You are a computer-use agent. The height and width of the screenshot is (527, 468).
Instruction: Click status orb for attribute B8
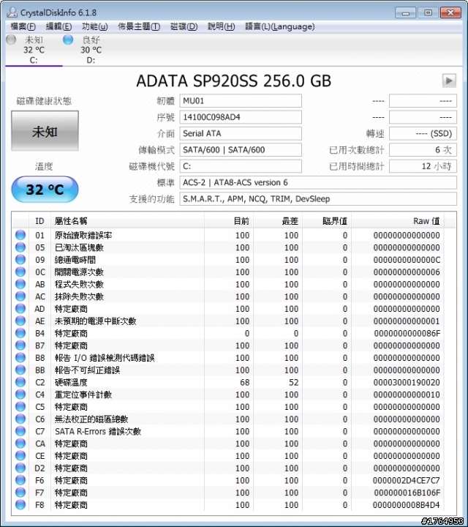[20, 358]
